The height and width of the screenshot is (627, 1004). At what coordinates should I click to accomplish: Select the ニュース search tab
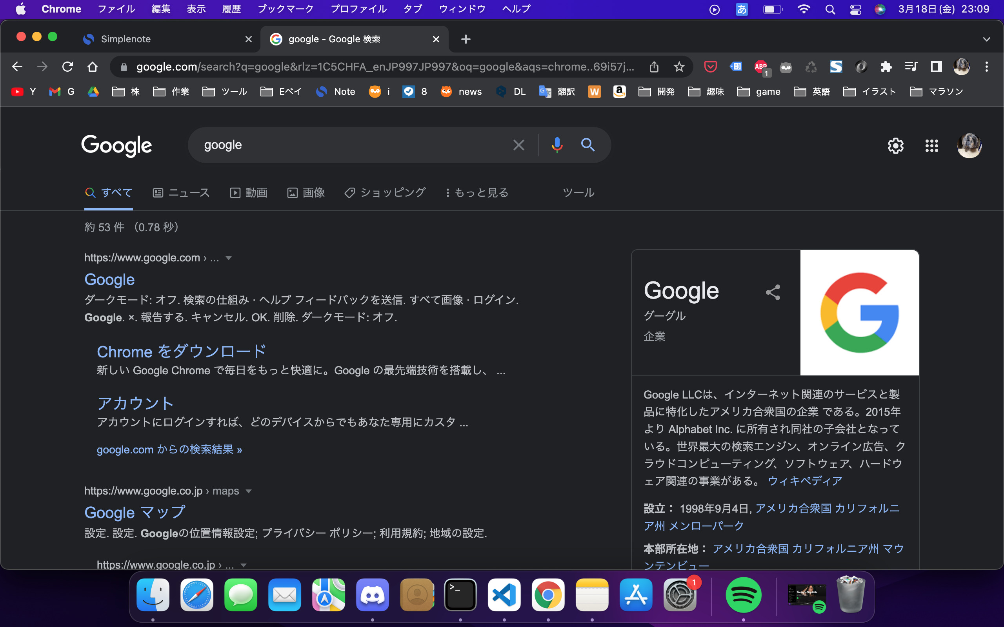point(181,193)
